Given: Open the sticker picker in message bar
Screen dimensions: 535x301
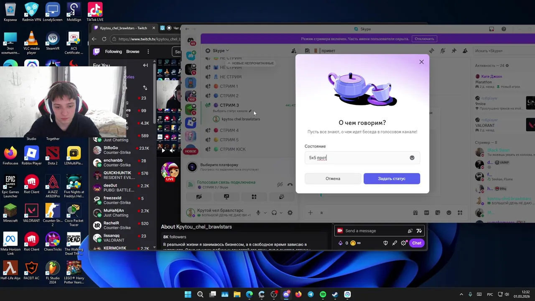Looking at the screenshot, I should click(x=438, y=213).
